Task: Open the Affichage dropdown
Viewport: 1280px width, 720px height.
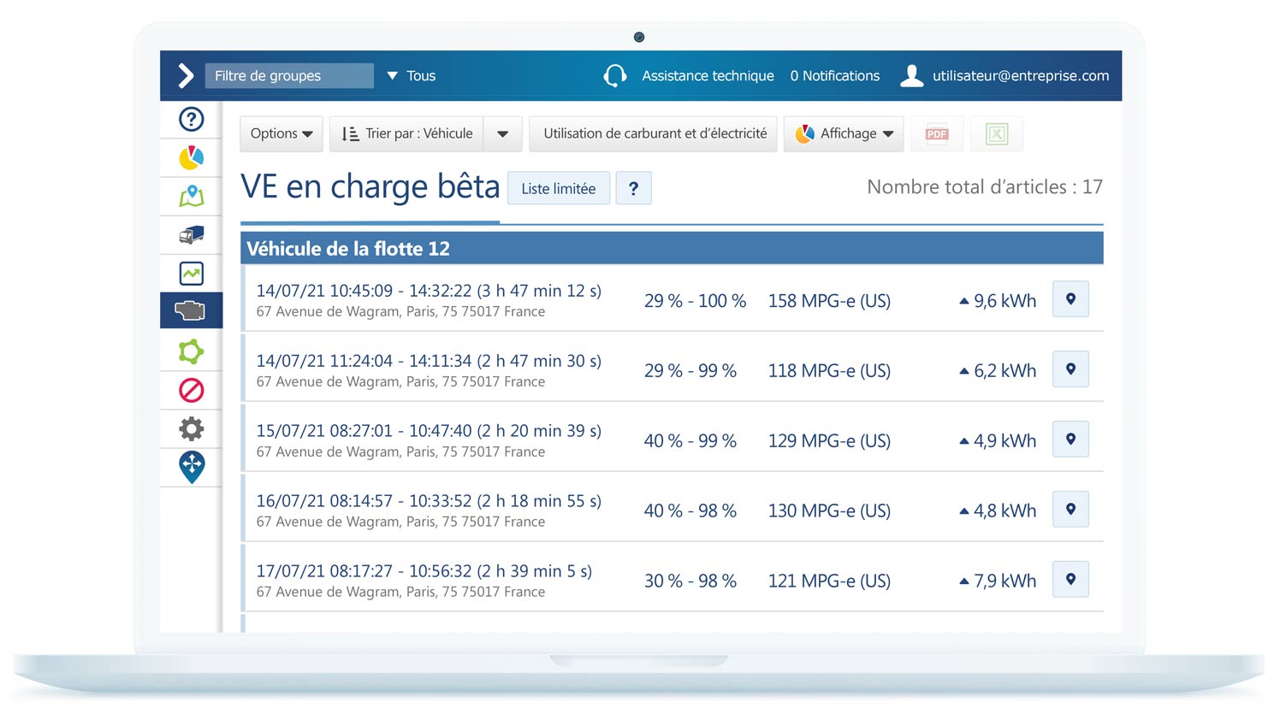Action: click(844, 134)
